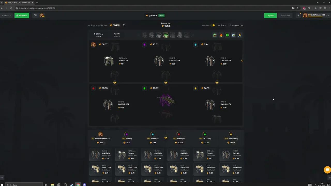
Task: Toggle the Reactions switch
Action: (213, 25)
